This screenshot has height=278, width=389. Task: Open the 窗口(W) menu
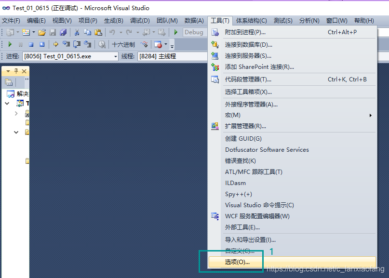[336, 21]
